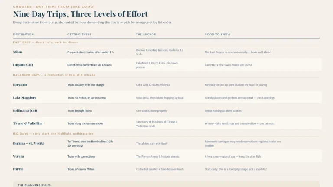The height and width of the screenshot is (187, 333).
Task: Click the Parma destination name
Action: click(18, 169)
